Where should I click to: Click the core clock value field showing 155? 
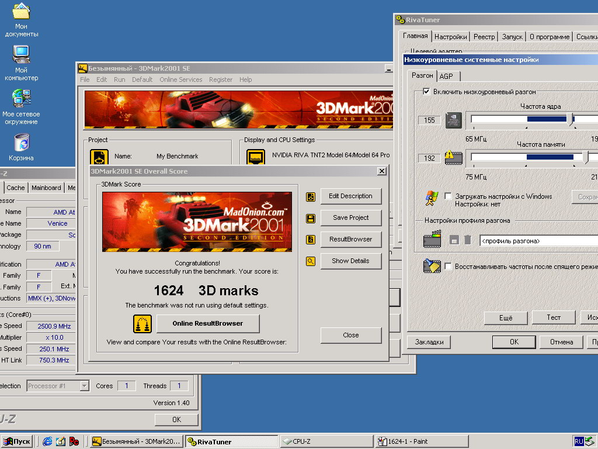click(429, 120)
